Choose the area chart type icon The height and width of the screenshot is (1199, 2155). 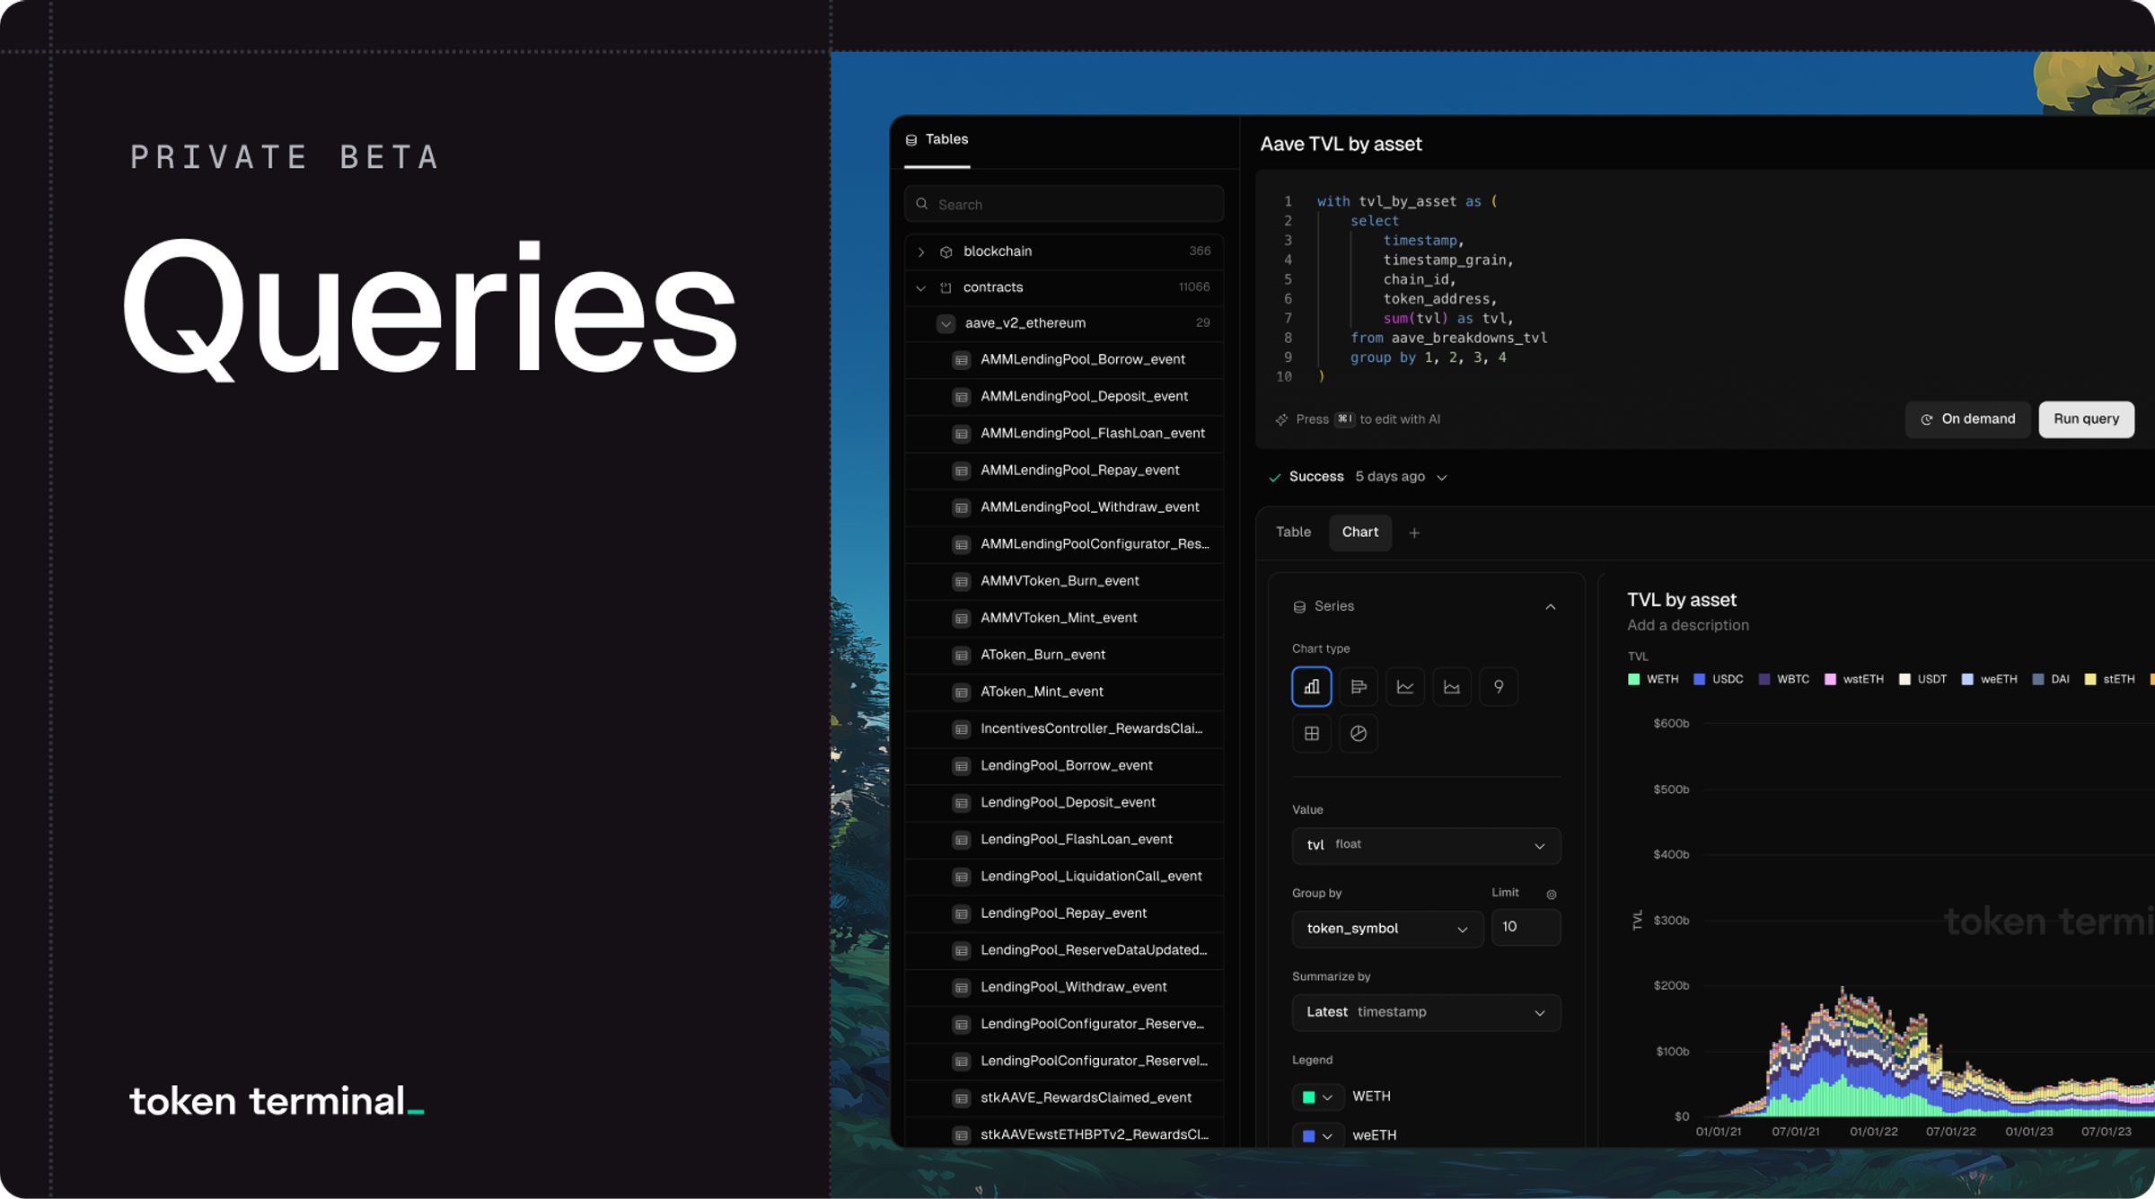click(x=1451, y=687)
